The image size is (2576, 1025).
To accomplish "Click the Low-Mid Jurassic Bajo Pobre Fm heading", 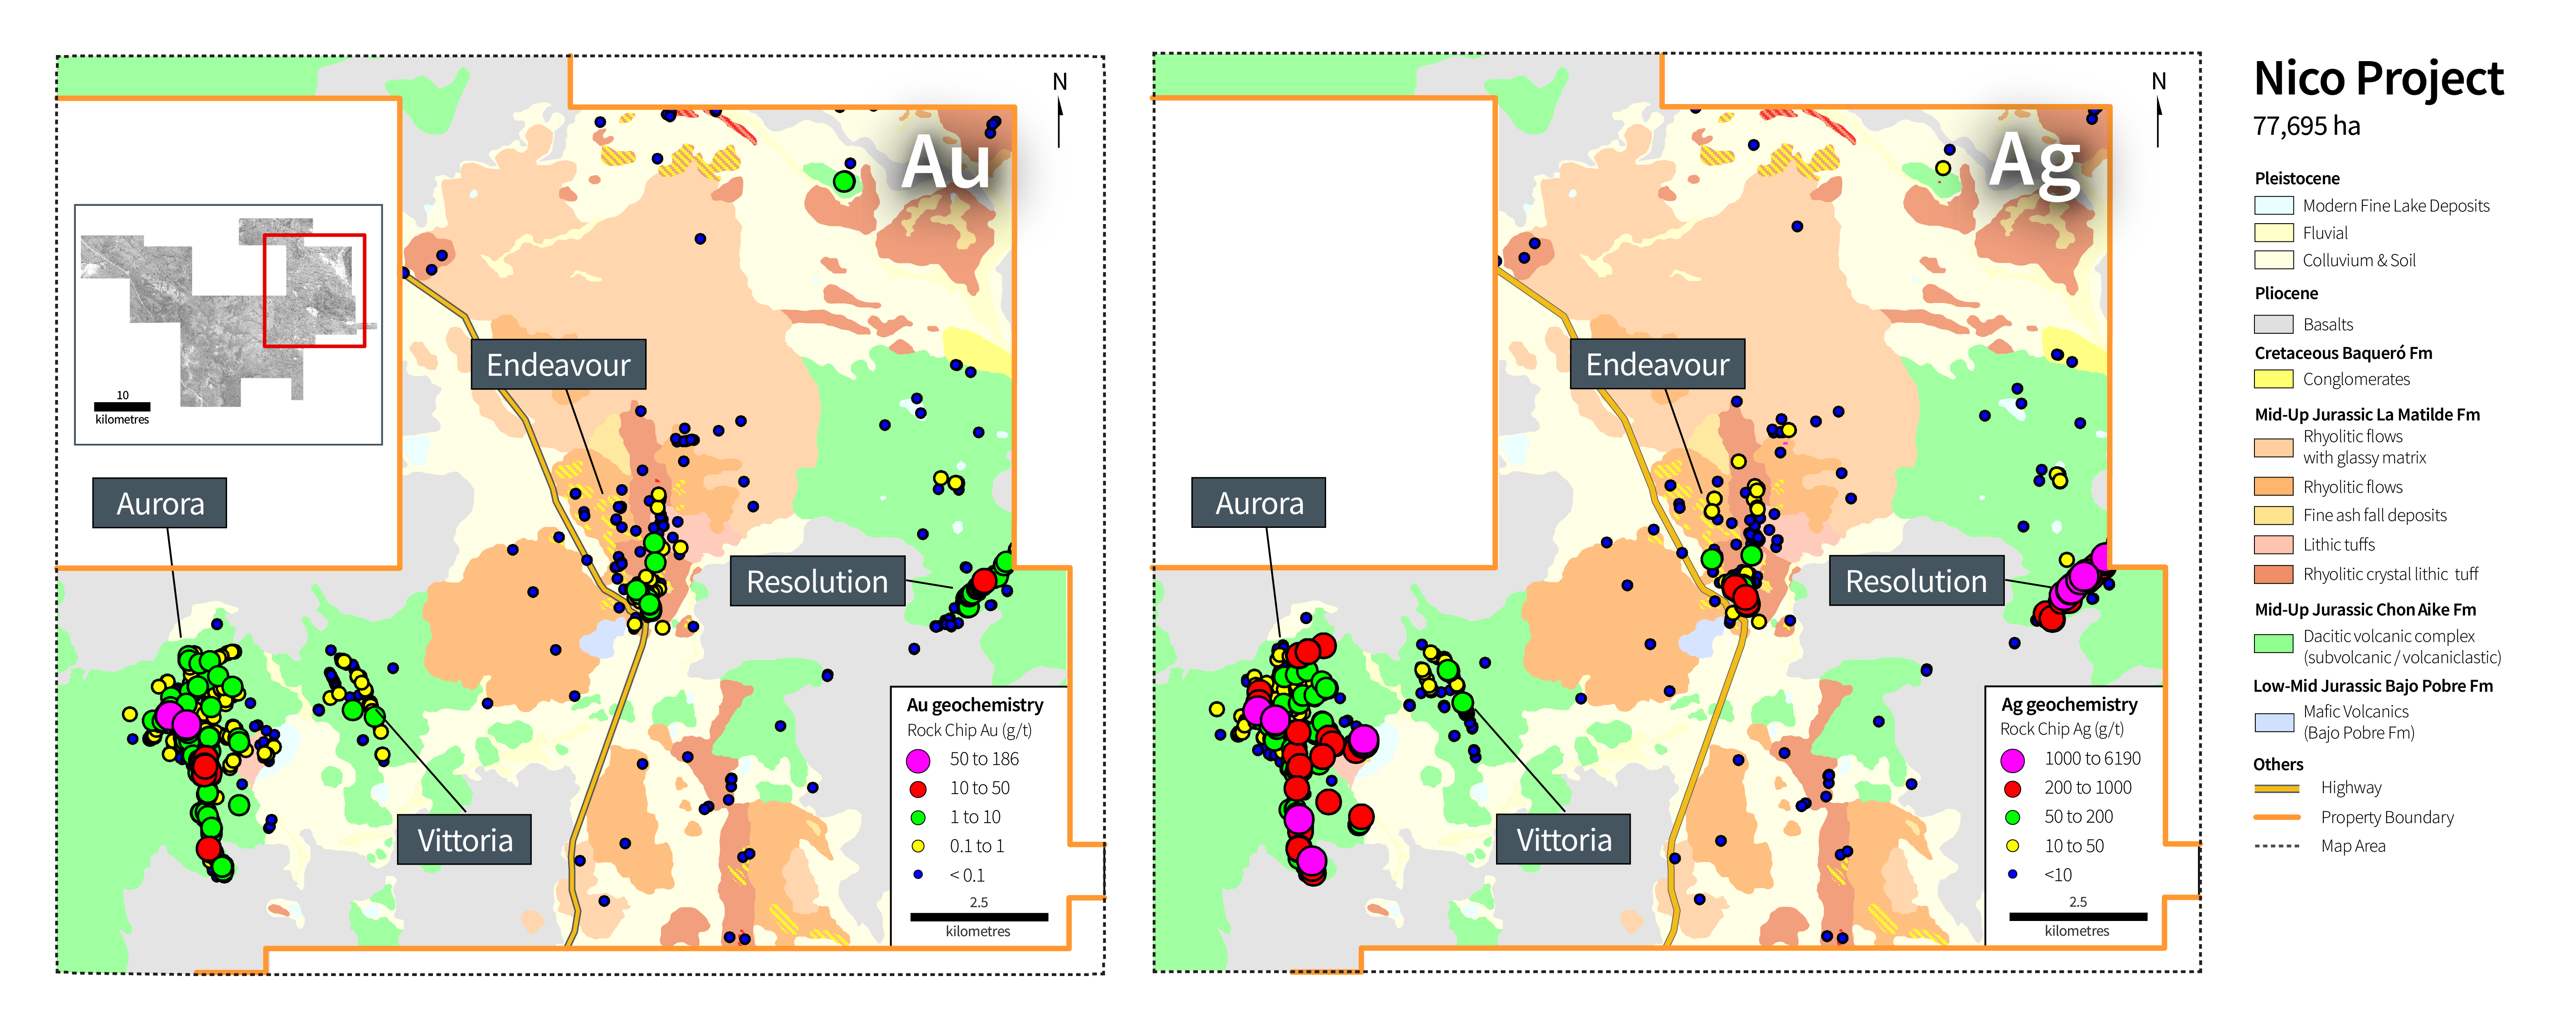I will pos(2373,686).
